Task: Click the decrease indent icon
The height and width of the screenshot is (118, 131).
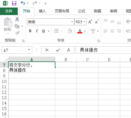Action: tap(128, 31)
